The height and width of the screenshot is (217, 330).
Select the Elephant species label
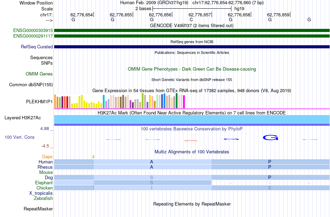44,183
